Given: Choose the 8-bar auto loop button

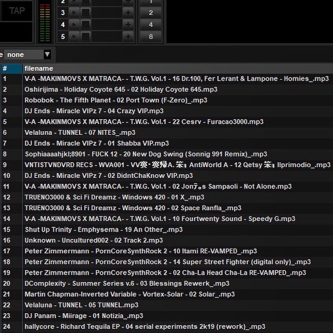Looking at the screenshot, I should point(151,36).
